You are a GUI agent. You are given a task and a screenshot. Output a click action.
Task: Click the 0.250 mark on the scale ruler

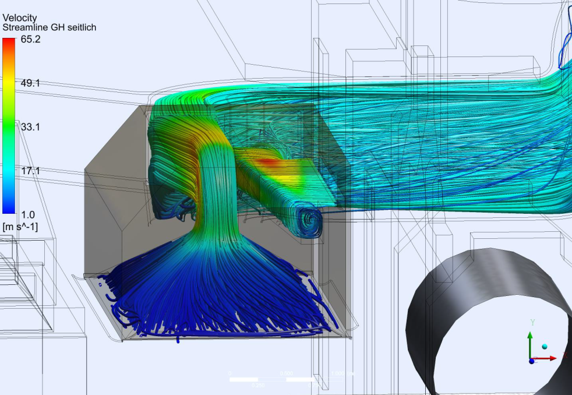[259, 385]
